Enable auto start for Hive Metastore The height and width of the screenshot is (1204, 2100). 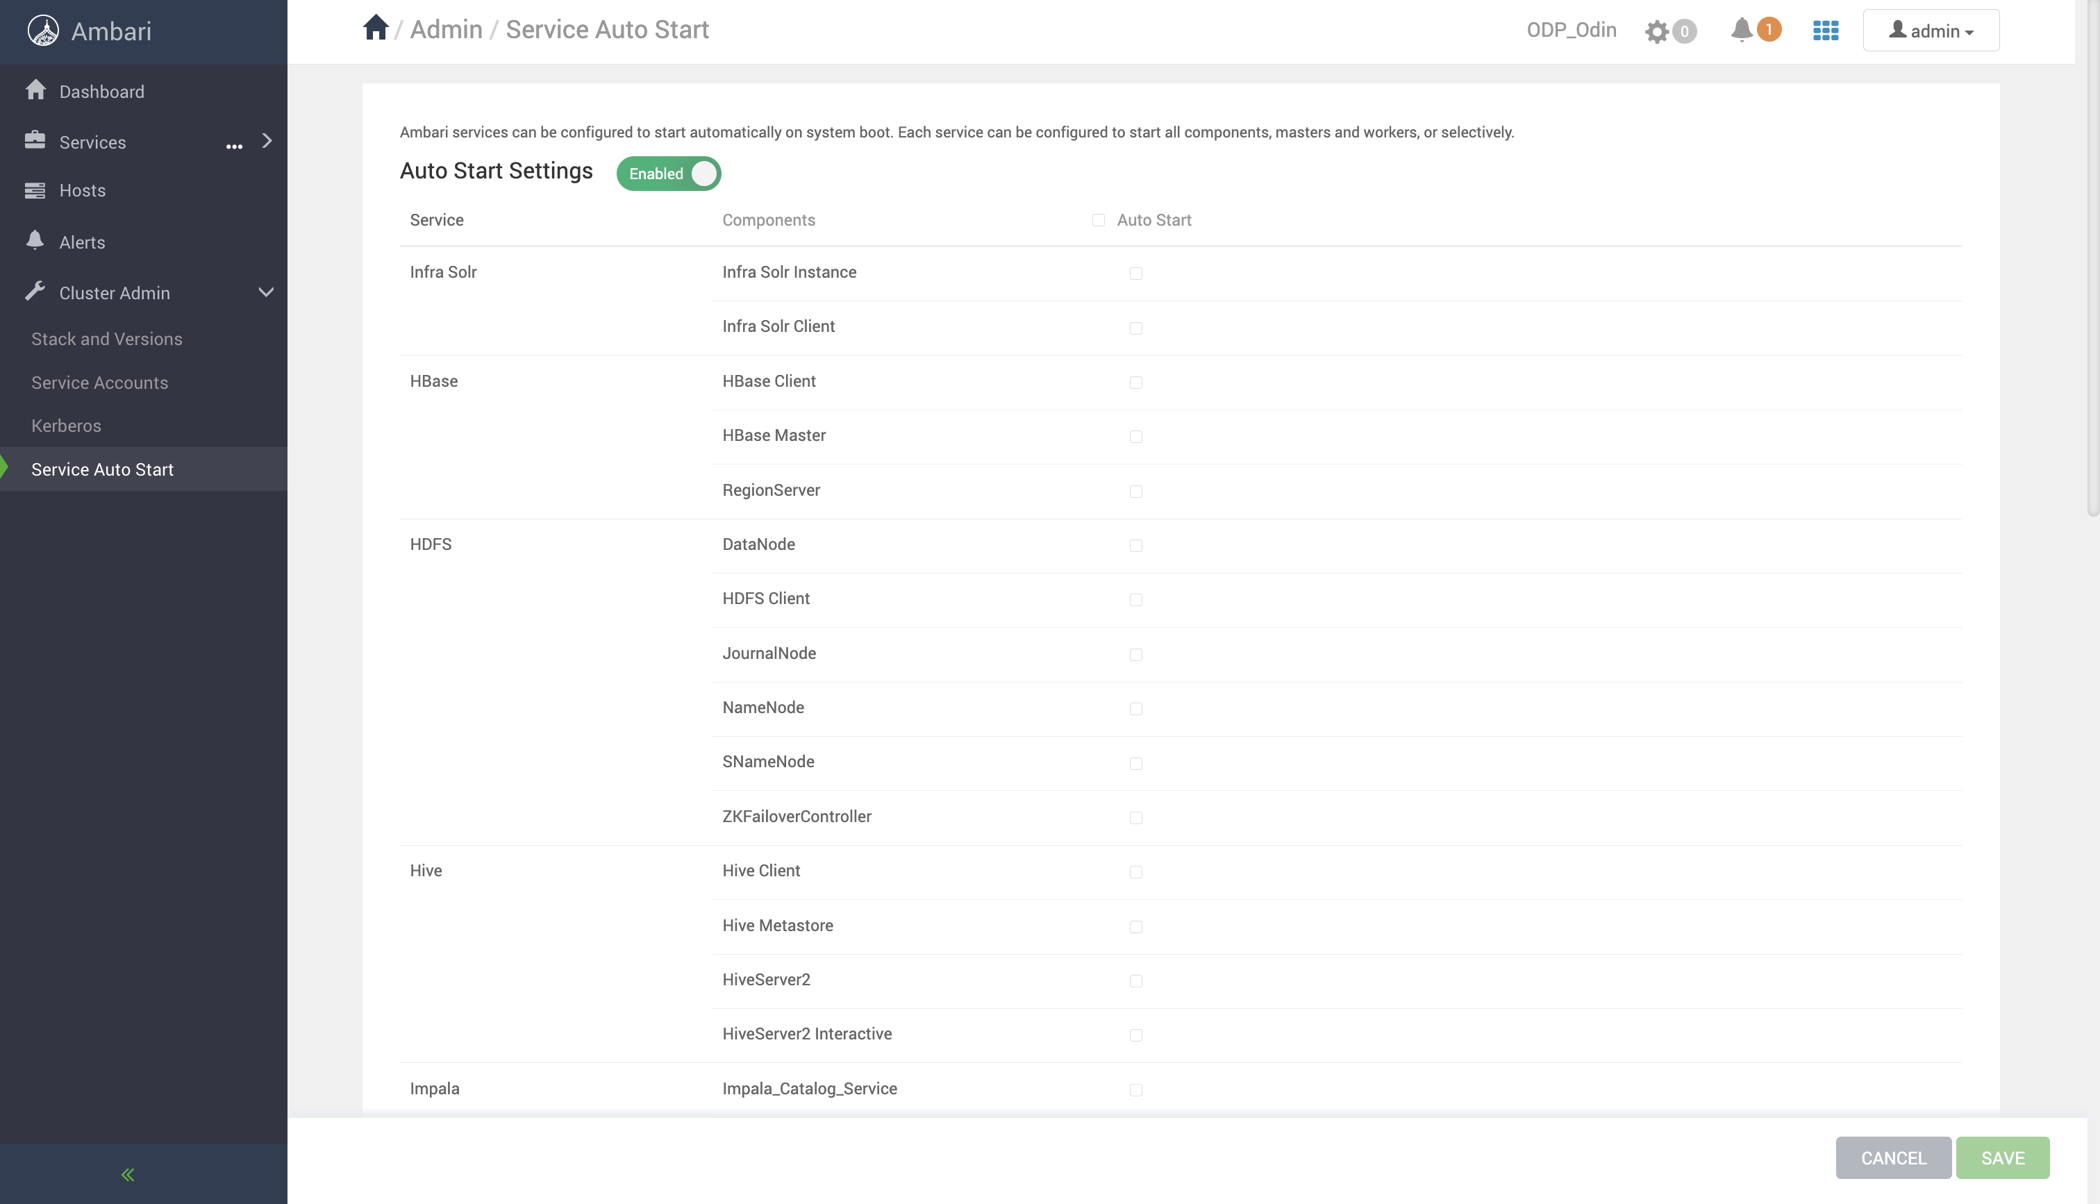(x=1136, y=927)
